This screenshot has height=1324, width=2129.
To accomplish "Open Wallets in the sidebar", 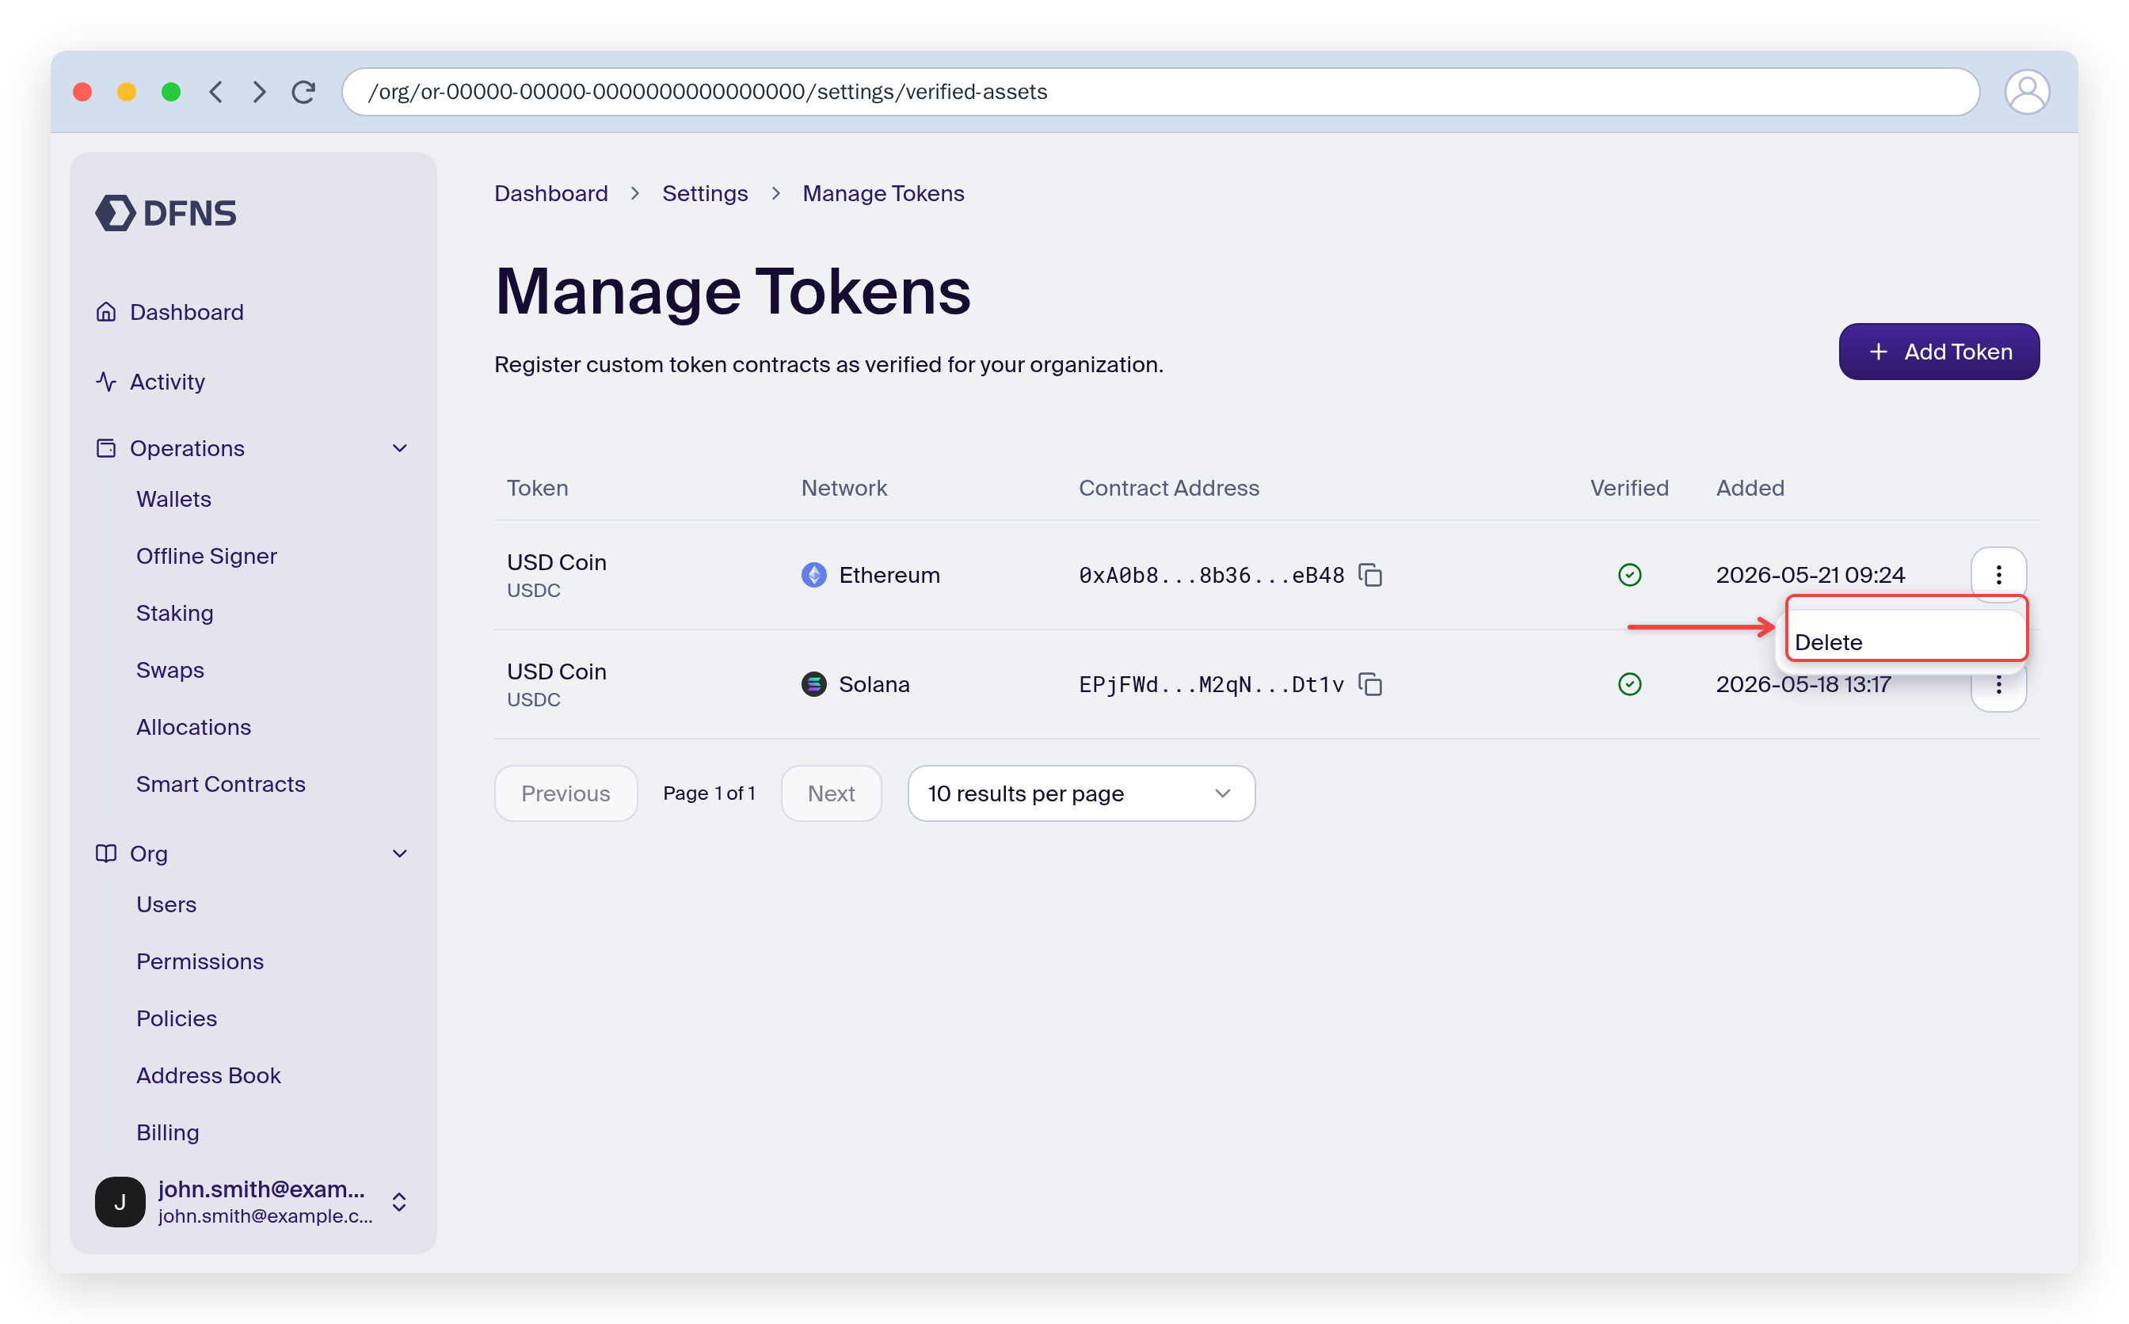I will point(174,499).
